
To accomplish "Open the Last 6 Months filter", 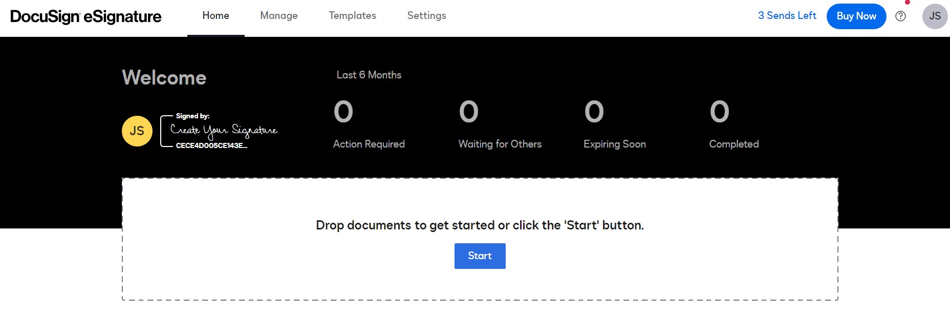I will 368,75.
